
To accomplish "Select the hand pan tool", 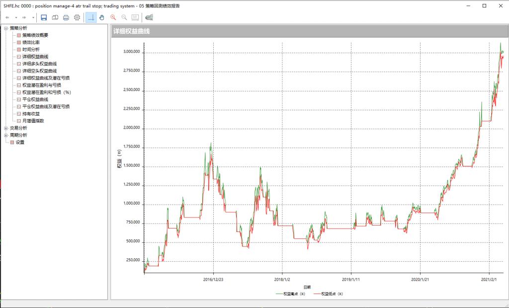I will coord(102,17).
